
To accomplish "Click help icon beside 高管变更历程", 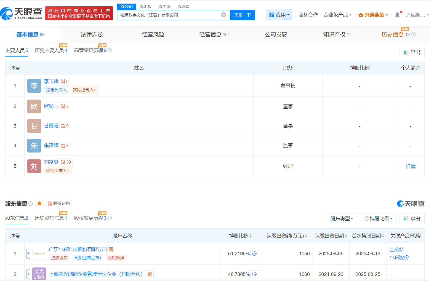I will [x=110, y=50].
